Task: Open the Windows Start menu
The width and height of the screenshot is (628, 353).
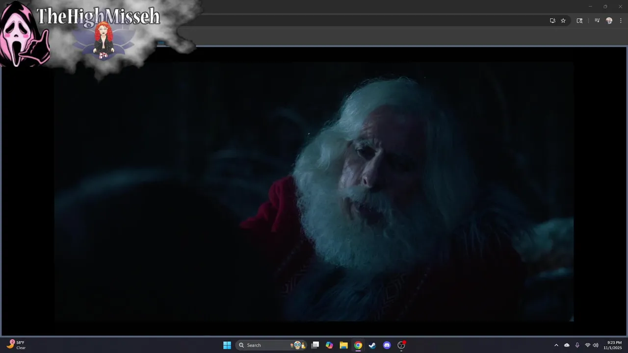Action: [x=227, y=345]
